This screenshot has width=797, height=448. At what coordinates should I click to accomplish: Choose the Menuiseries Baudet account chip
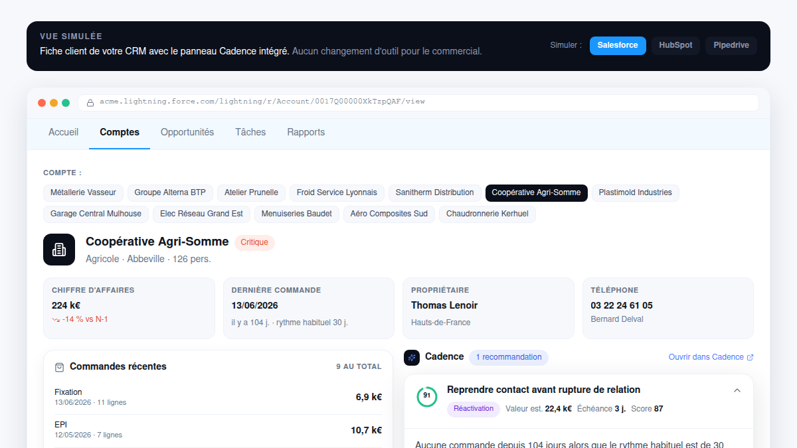pos(297,214)
